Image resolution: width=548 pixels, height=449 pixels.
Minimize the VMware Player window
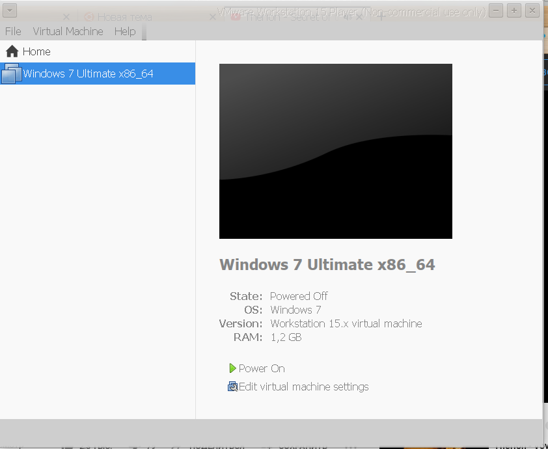pos(496,10)
